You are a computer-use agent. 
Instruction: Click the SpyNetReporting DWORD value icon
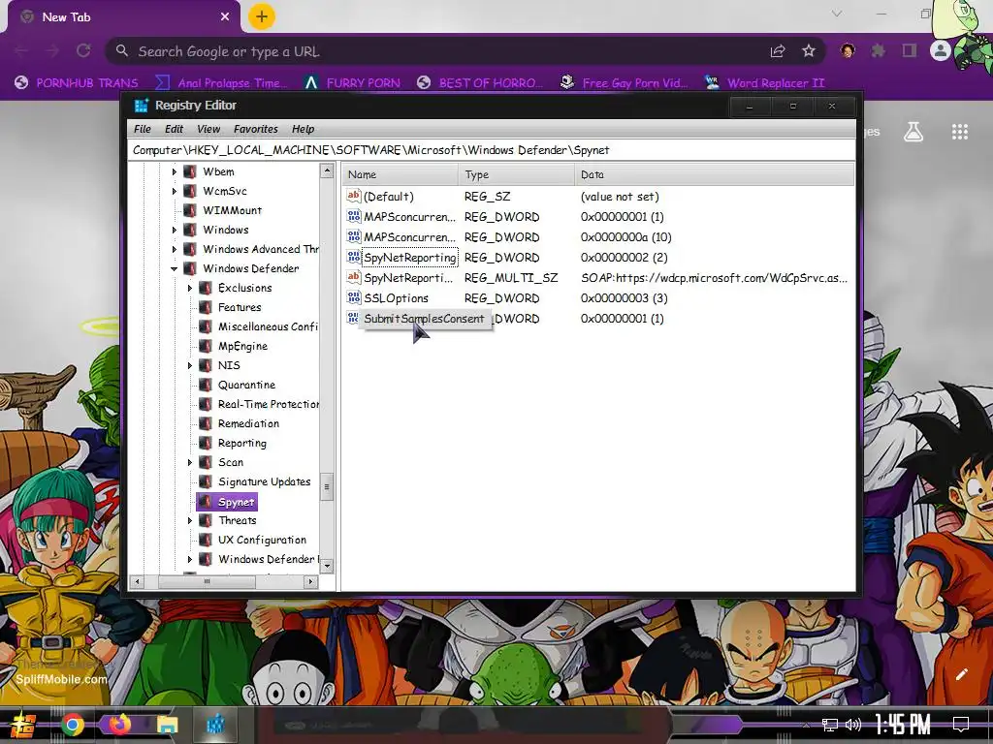tap(353, 257)
